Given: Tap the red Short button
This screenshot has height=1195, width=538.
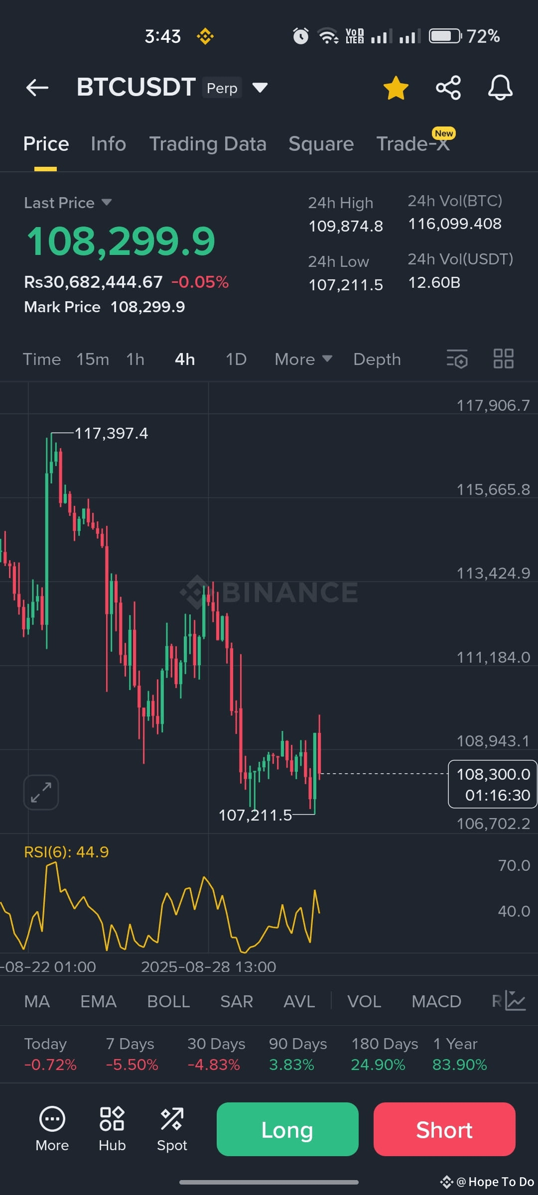Looking at the screenshot, I should tap(444, 1129).
